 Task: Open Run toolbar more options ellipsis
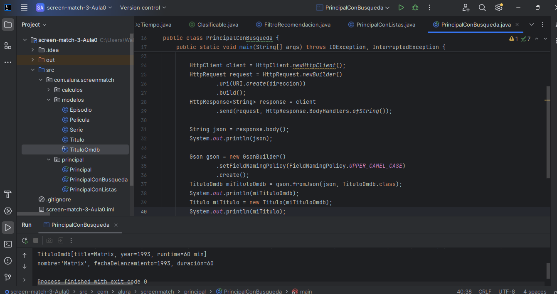pos(71,240)
